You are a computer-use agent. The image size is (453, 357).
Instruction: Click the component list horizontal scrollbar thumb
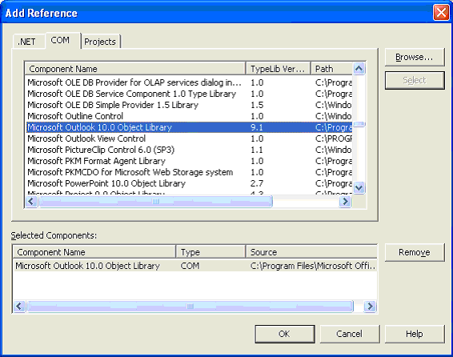pos(156,202)
